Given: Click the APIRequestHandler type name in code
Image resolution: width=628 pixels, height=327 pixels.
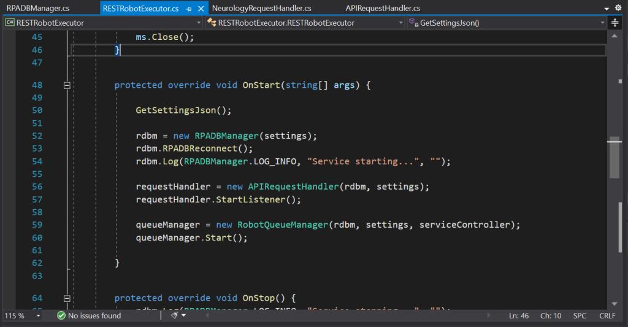Looking at the screenshot, I should (293, 187).
